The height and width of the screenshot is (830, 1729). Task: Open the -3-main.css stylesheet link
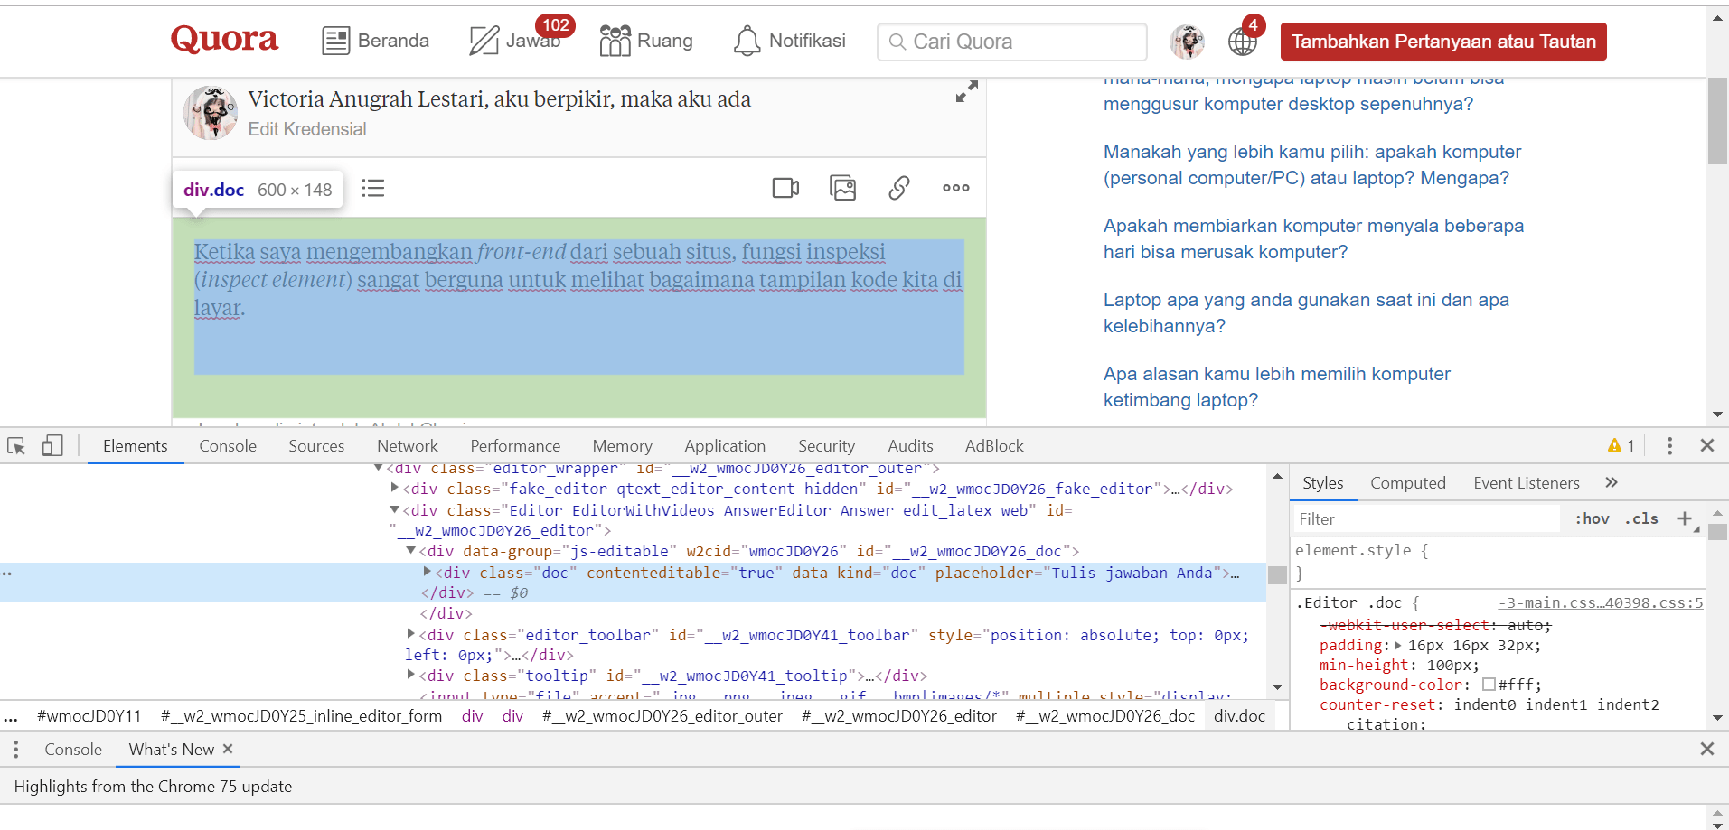tap(1600, 602)
